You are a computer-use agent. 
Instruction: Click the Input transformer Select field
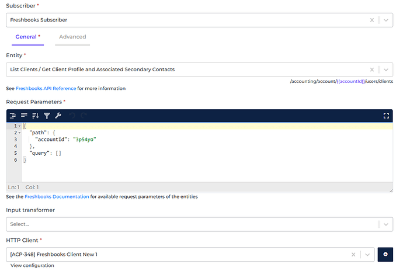point(199,224)
